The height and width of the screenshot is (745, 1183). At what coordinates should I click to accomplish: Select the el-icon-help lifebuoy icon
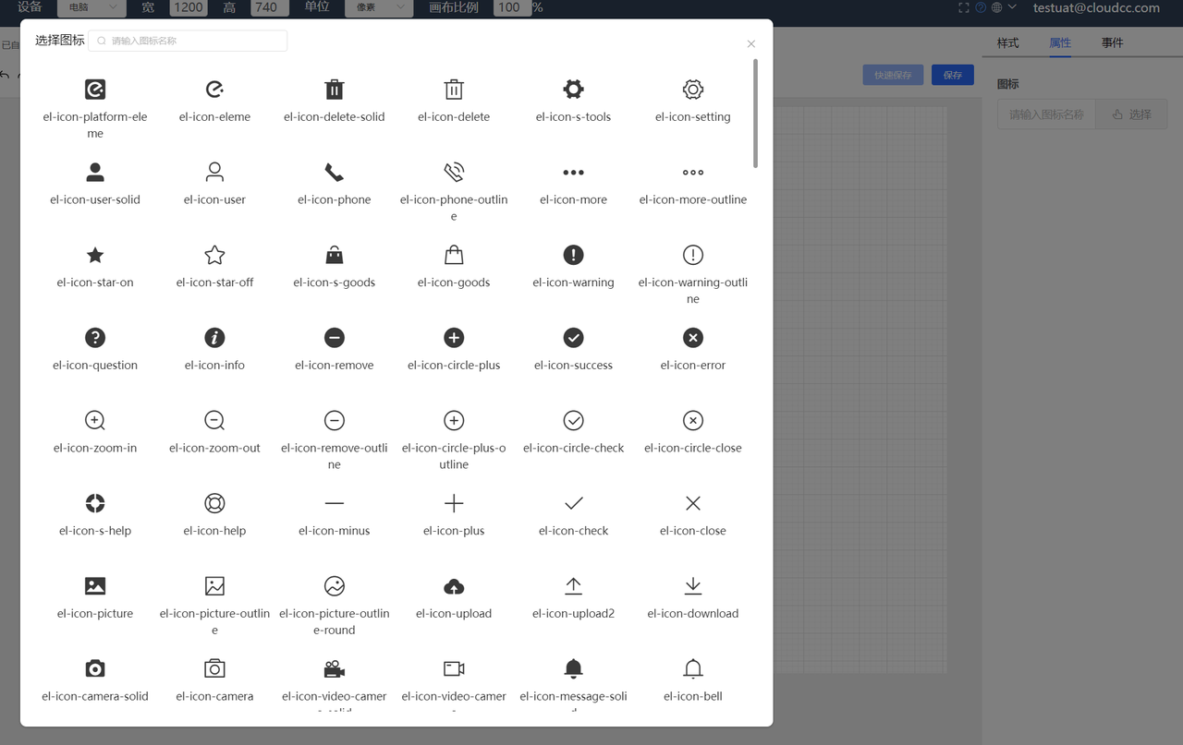[214, 504]
